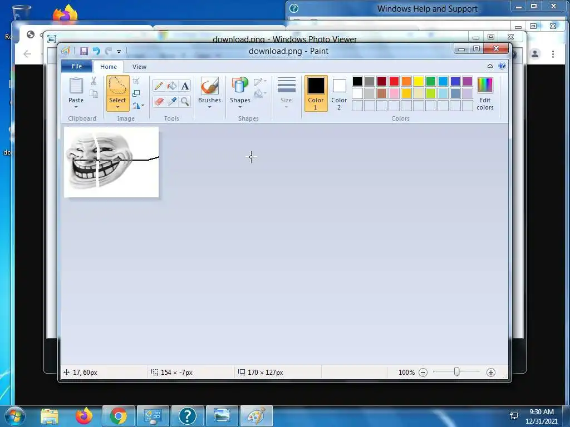The width and height of the screenshot is (570, 427).
Task: Pick the dark red color swatch
Action: click(382, 81)
